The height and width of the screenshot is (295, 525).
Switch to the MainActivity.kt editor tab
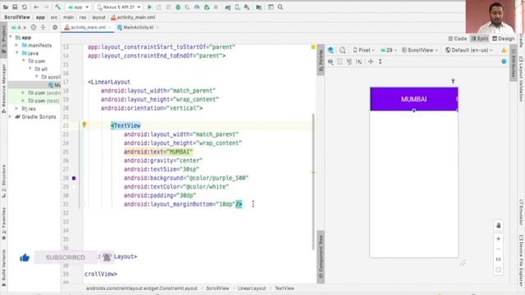click(138, 27)
